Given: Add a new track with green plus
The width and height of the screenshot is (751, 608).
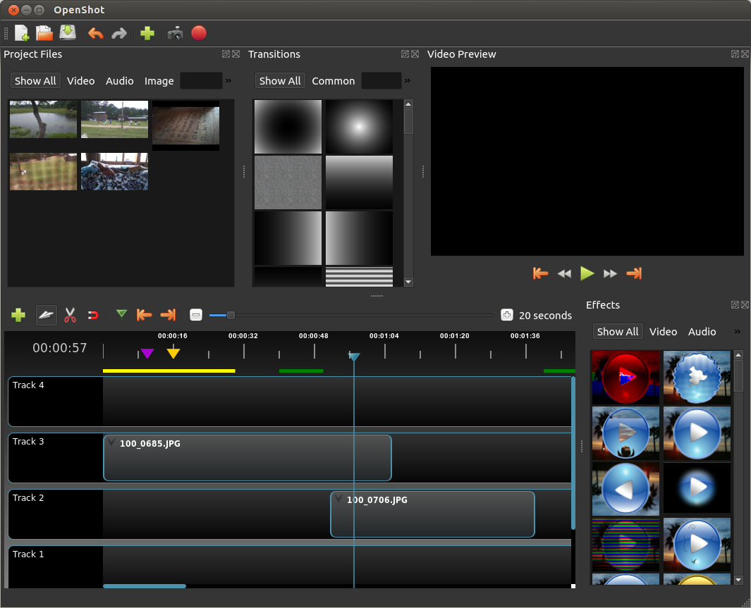Looking at the screenshot, I should (x=18, y=315).
